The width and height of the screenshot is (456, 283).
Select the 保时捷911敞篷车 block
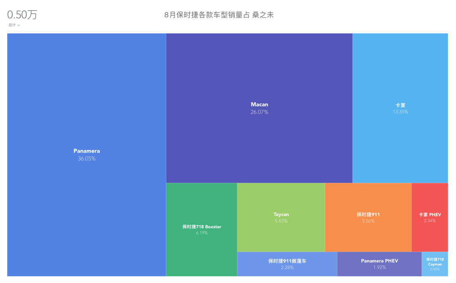click(x=288, y=264)
